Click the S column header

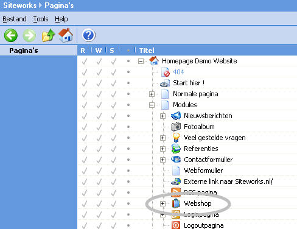tap(112, 51)
